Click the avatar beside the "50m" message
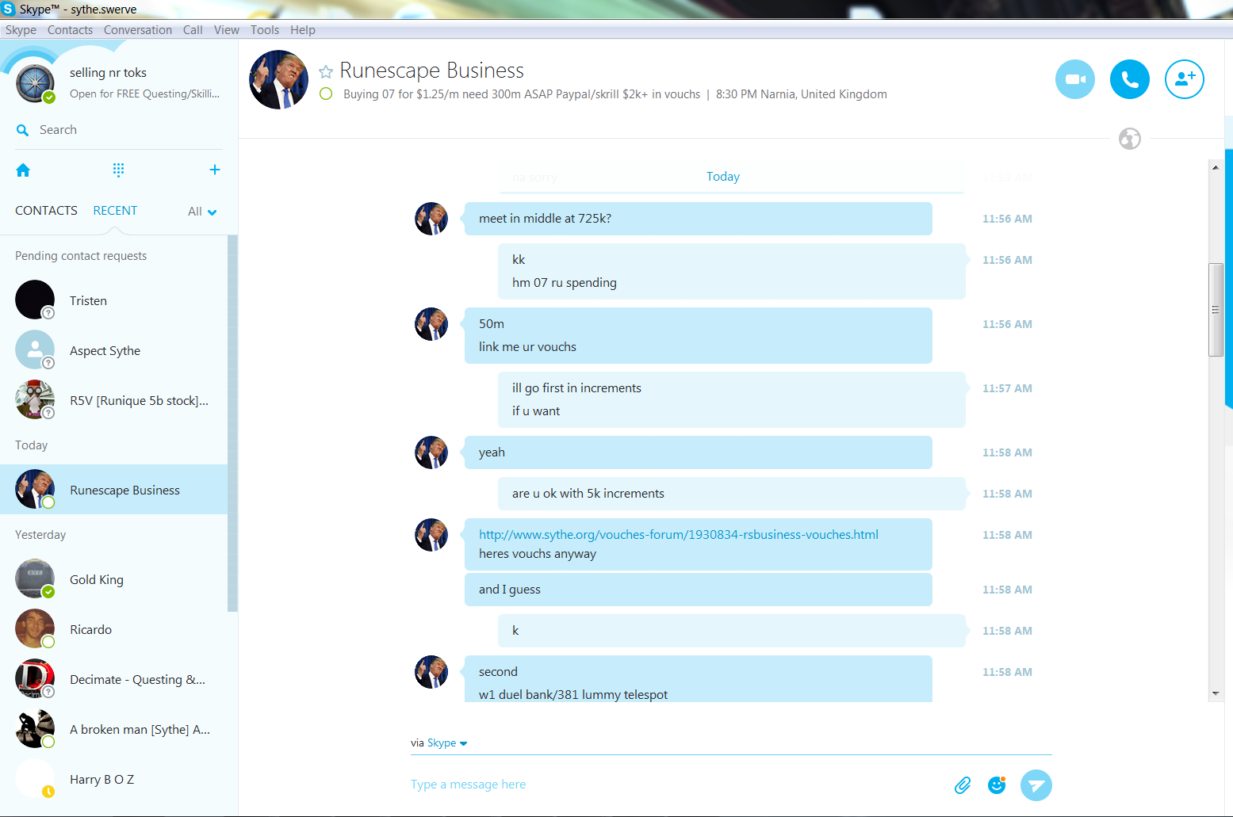 tap(431, 324)
